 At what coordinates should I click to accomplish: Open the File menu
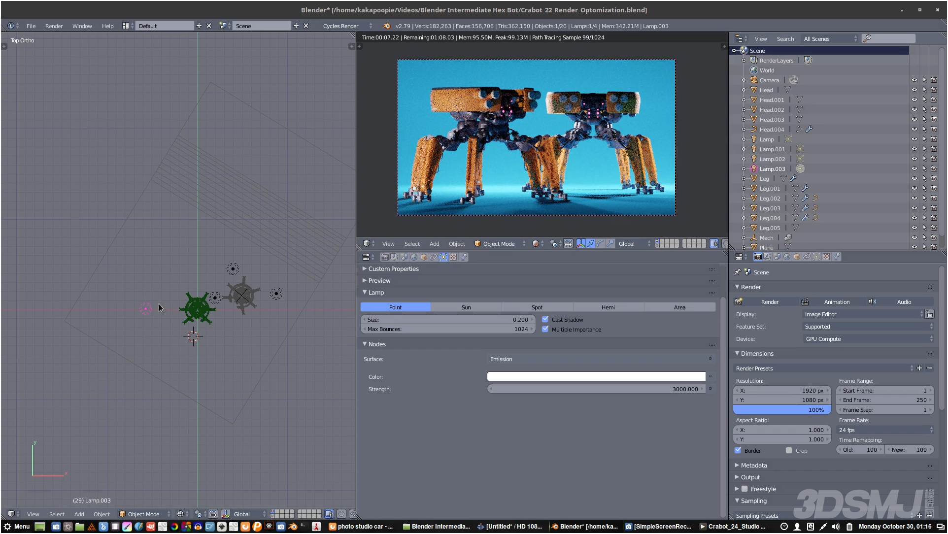[x=31, y=26]
